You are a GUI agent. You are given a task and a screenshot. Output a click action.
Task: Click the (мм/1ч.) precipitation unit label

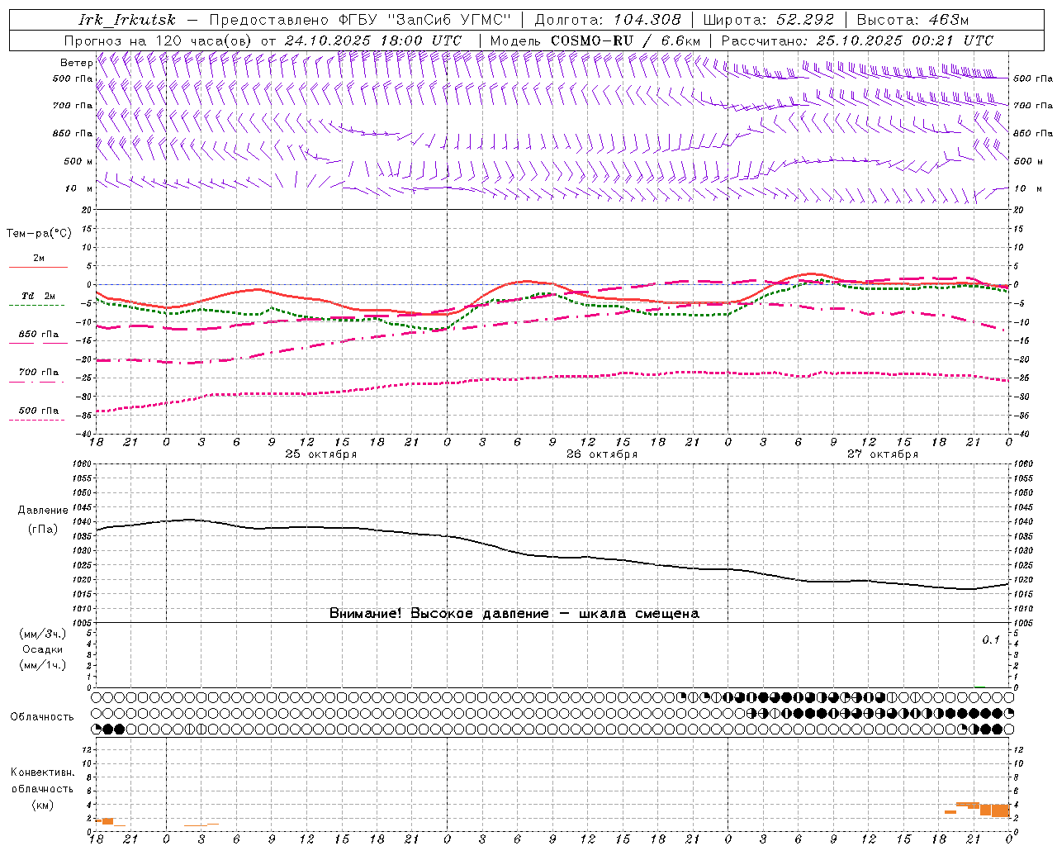[x=43, y=665]
